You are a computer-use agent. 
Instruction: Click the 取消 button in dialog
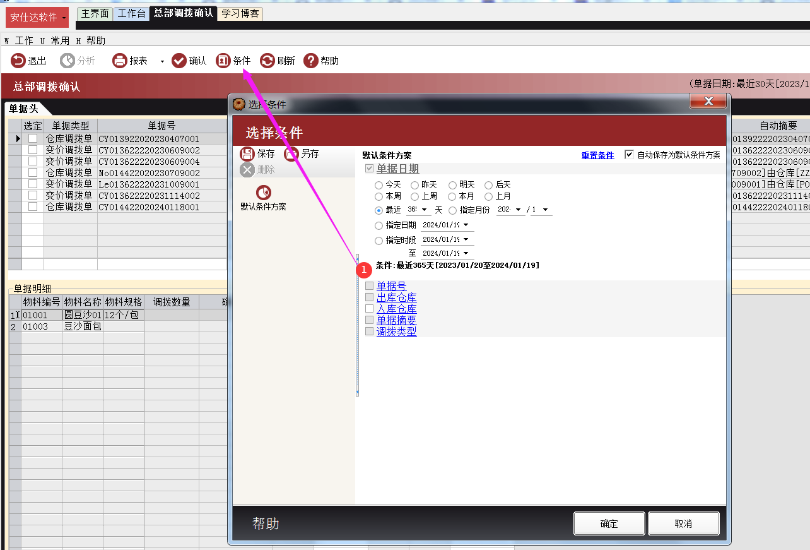pos(683,523)
